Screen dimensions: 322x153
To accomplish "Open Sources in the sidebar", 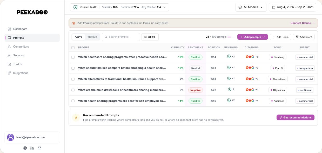I will click(x=32, y=55).
